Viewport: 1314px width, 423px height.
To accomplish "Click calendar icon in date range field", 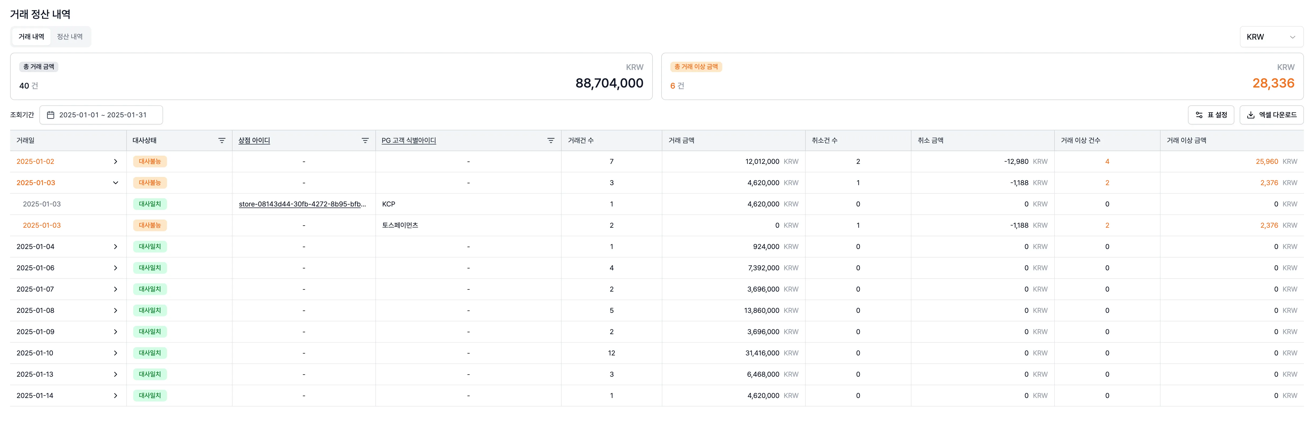I will pos(51,115).
